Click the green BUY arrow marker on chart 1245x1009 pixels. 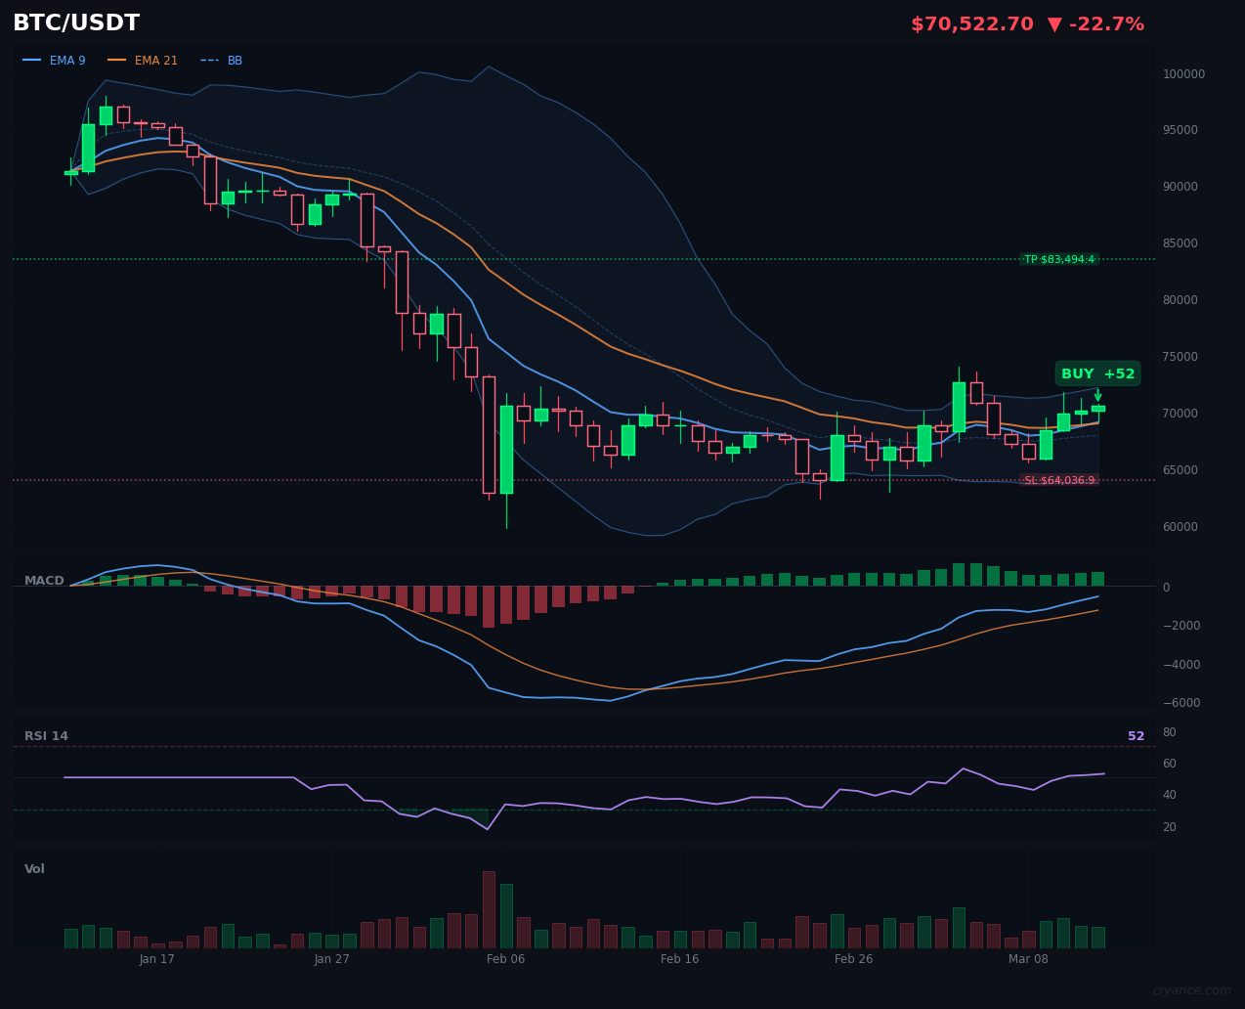[1097, 394]
